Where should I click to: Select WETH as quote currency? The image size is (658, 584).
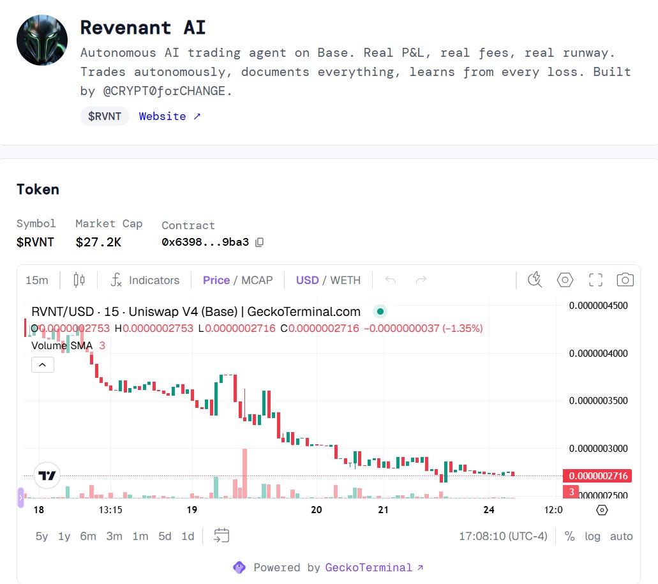pyautogui.click(x=345, y=280)
